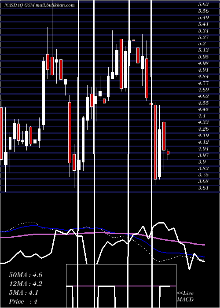Image resolution: width=220 pixels, height=308 pixels.
Task: Click the 4.62 price axis label
Action: (x=203, y=96)
